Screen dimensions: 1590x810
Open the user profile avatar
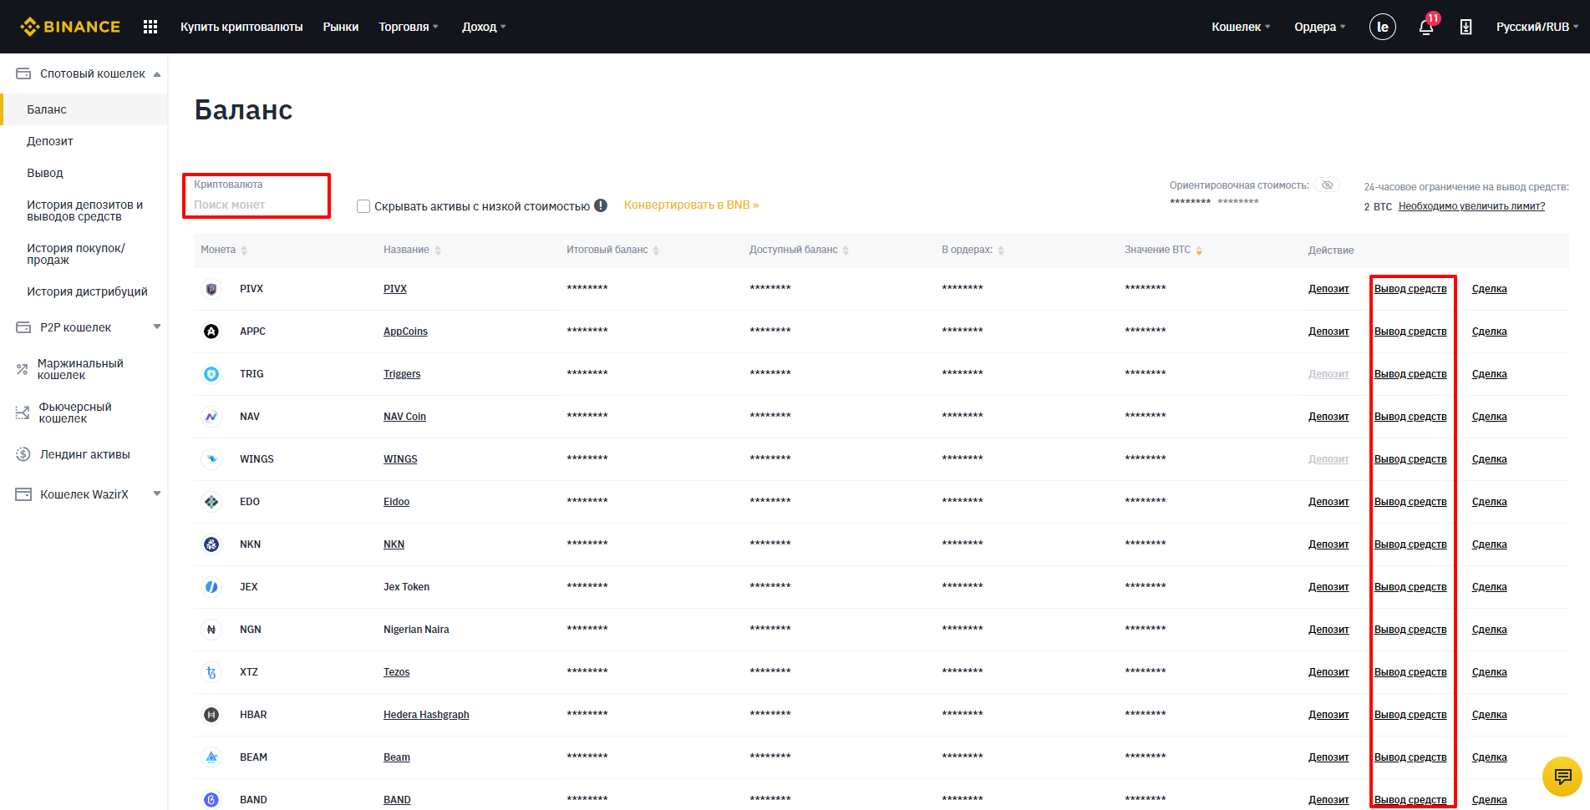click(1383, 27)
